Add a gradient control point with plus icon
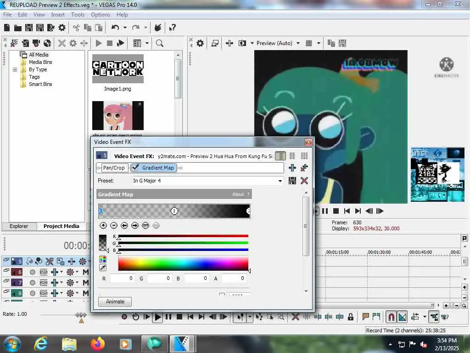Screen dimensions: 470x353 103,225
